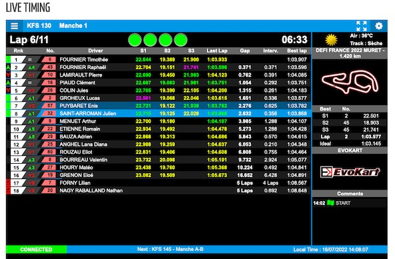The width and height of the screenshot is (395, 259).
Task: Click the position-down arrow for LAMIRAULT Pierre
Action: pos(31,75)
